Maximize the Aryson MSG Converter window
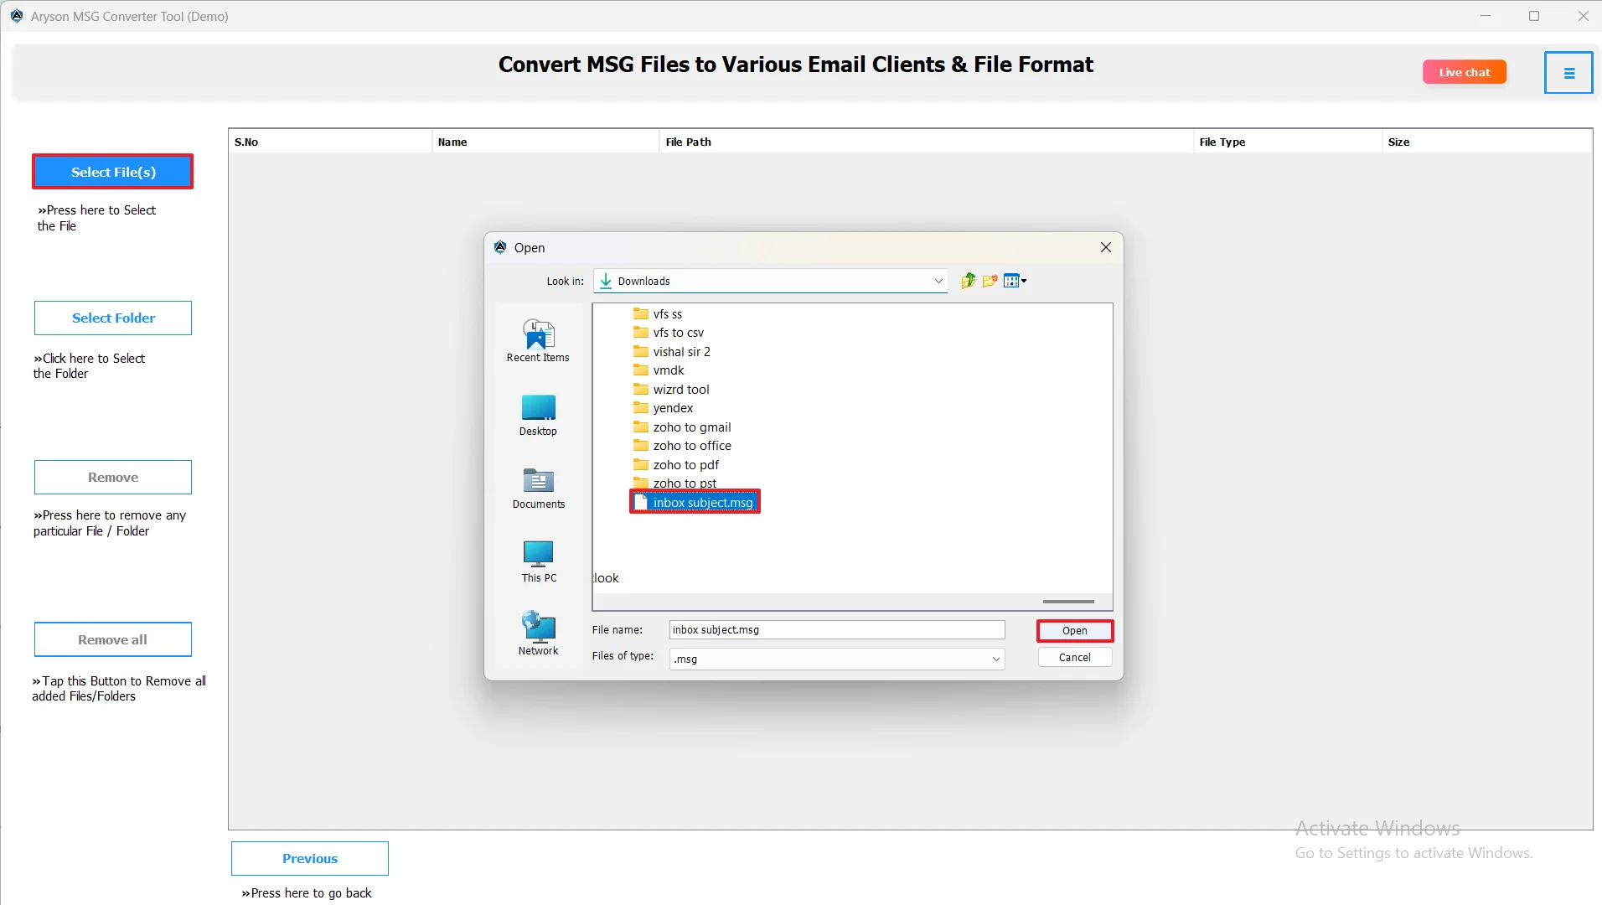The height and width of the screenshot is (905, 1602). [x=1534, y=16]
